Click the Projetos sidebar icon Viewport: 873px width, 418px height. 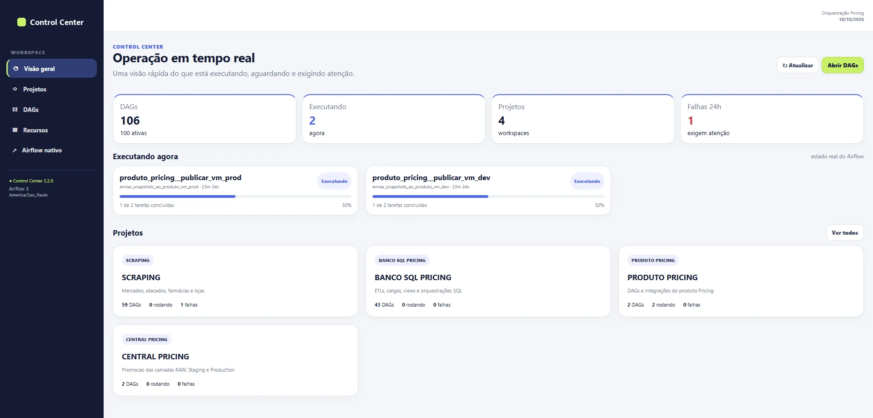point(15,89)
